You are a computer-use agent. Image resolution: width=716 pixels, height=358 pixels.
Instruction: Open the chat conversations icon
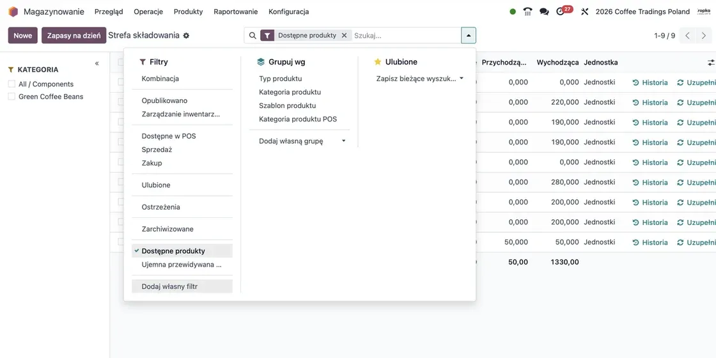point(544,12)
